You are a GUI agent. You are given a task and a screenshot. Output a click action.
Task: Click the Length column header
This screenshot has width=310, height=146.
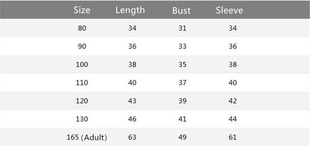(130, 10)
